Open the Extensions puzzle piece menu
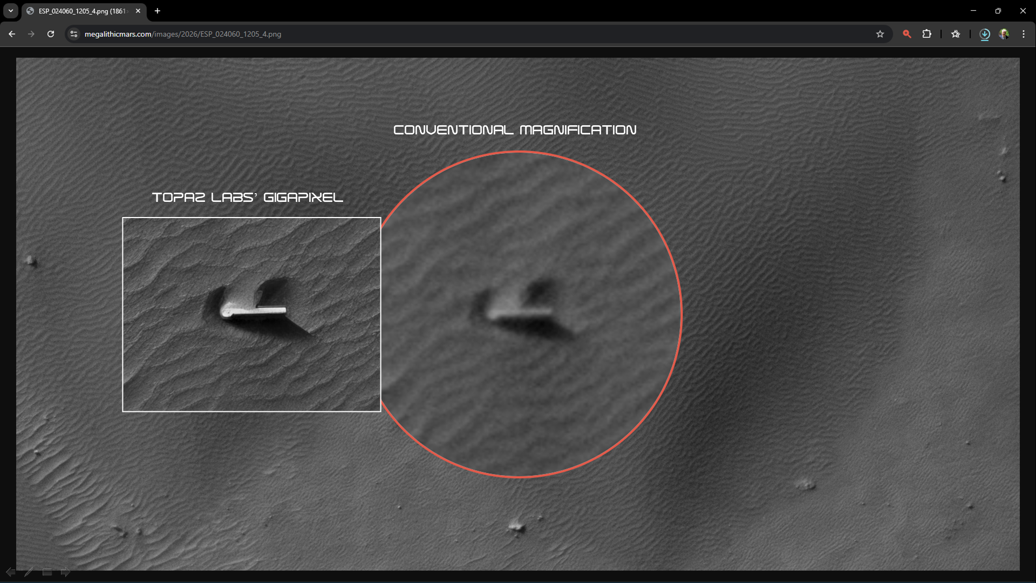 (x=926, y=34)
